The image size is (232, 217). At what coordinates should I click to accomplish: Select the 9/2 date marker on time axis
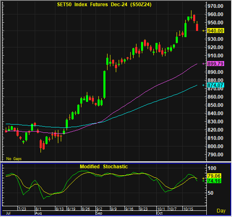pos(99,209)
